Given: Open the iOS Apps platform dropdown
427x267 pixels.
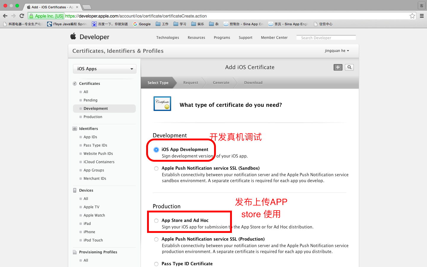Looking at the screenshot, I should pyautogui.click(x=105, y=69).
